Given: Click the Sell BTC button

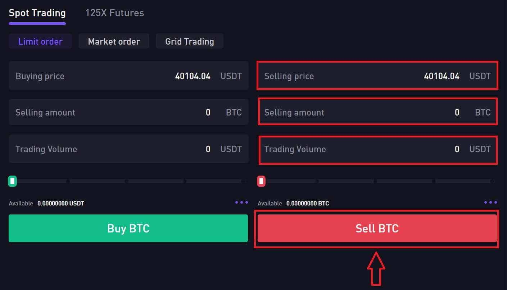Looking at the screenshot, I should click(377, 228).
